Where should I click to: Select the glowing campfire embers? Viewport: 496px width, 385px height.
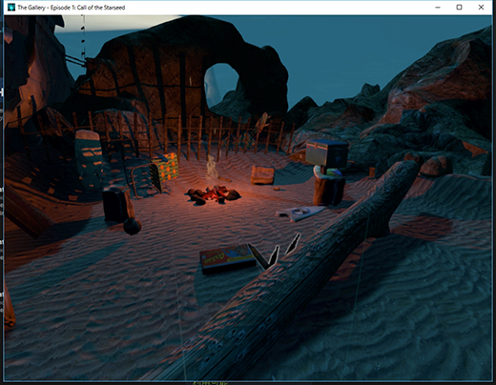click(x=214, y=193)
